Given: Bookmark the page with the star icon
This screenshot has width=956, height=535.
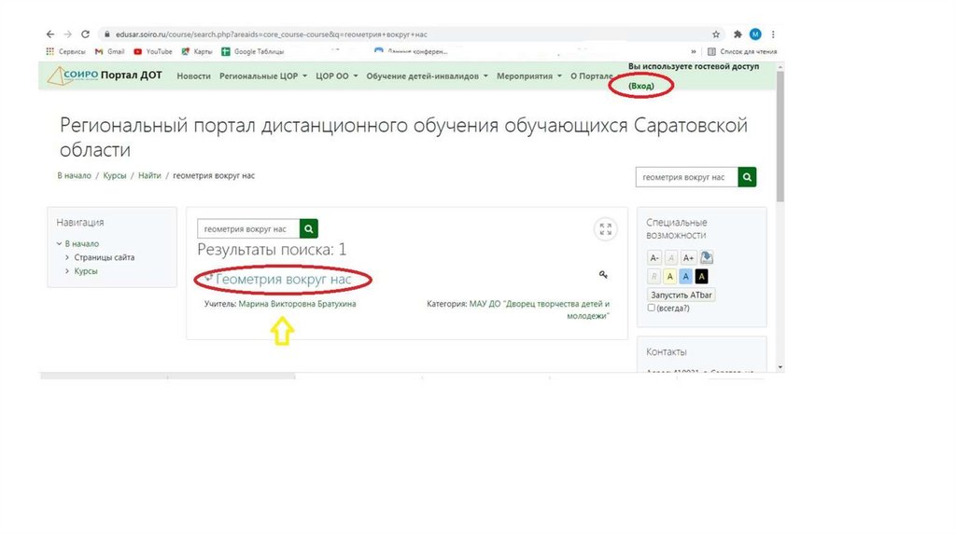Looking at the screenshot, I should coord(716,34).
